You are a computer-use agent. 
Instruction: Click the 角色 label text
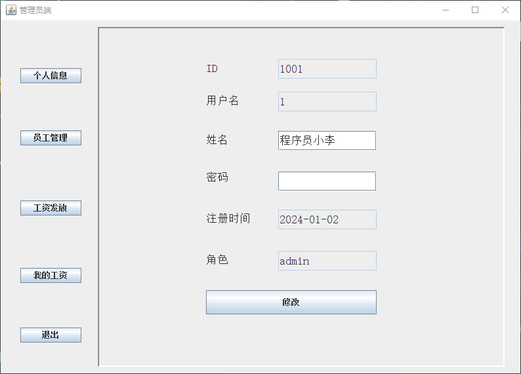pyautogui.click(x=217, y=260)
